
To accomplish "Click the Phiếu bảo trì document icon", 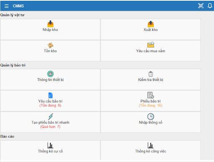I will click(x=150, y=95).
